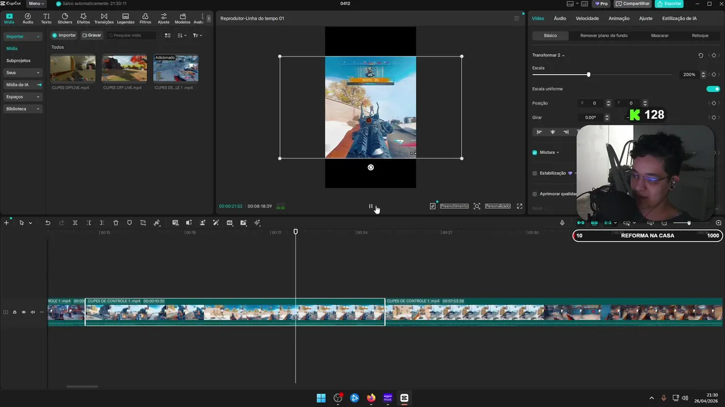The height and width of the screenshot is (407, 725).
Task: Open the media sort dropdown
Action: click(x=182, y=35)
